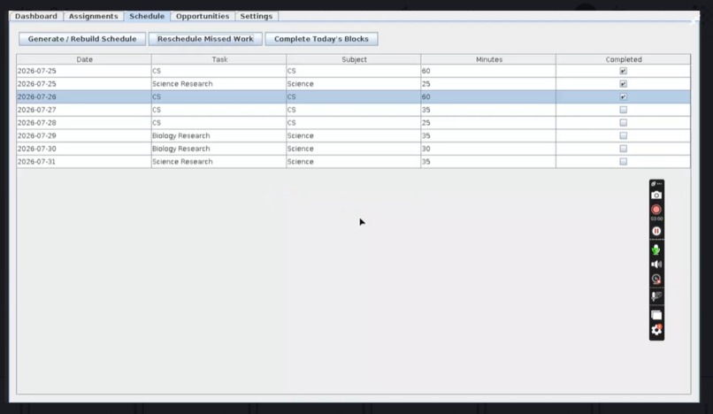Click the Task column header
The image size is (713, 414).
pos(219,59)
